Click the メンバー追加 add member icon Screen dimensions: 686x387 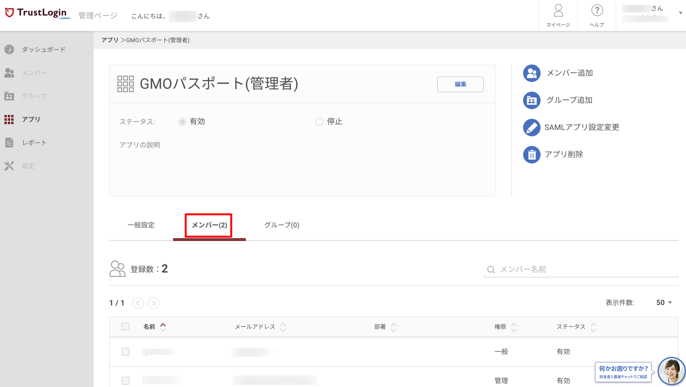(x=532, y=73)
